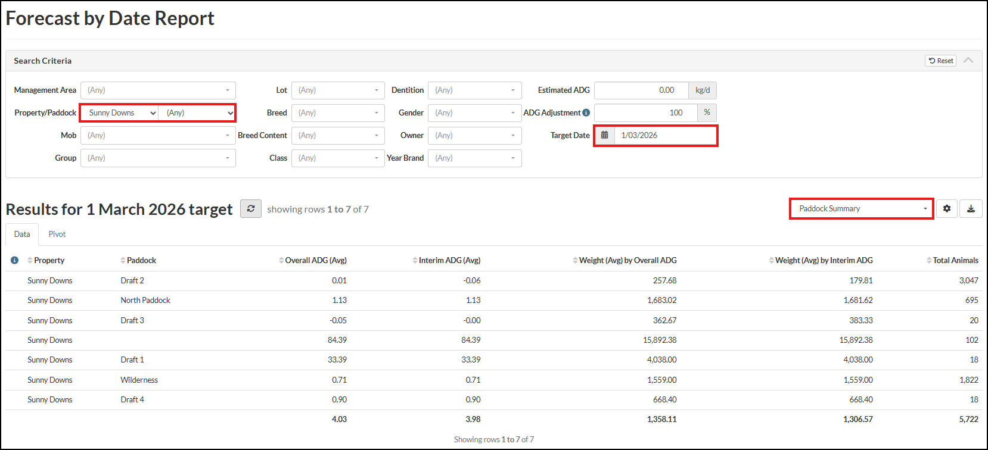The image size is (988, 450).
Task: Sort by Overall ADG (Avg) column
Action: [x=313, y=261]
